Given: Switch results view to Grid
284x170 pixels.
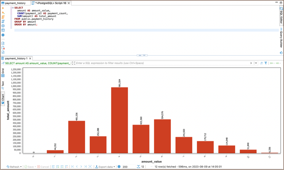Looking at the screenshot, I should coord(3,73).
